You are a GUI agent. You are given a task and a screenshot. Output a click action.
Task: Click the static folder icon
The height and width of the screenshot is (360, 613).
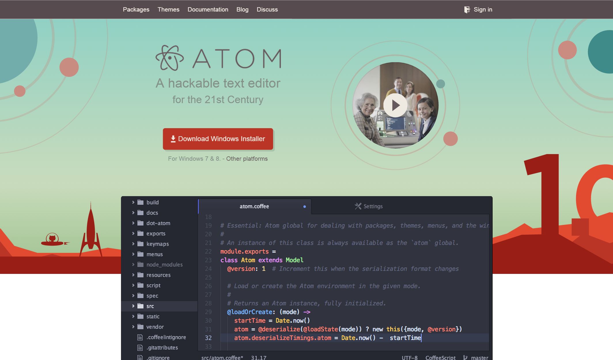pyautogui.click(x=140, y=316)
